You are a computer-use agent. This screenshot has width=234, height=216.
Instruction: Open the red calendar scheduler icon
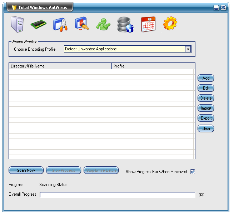(x=148, y=24)
